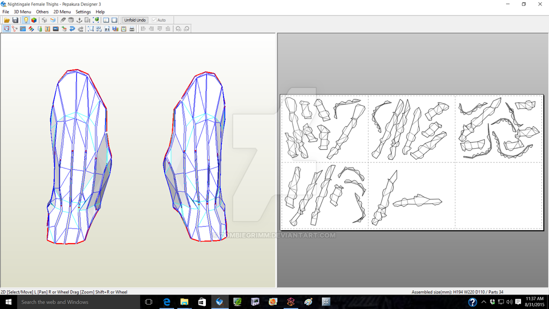
Task: Rotate part 90 degrees counterclockwise icon
Action: point(178,29)
